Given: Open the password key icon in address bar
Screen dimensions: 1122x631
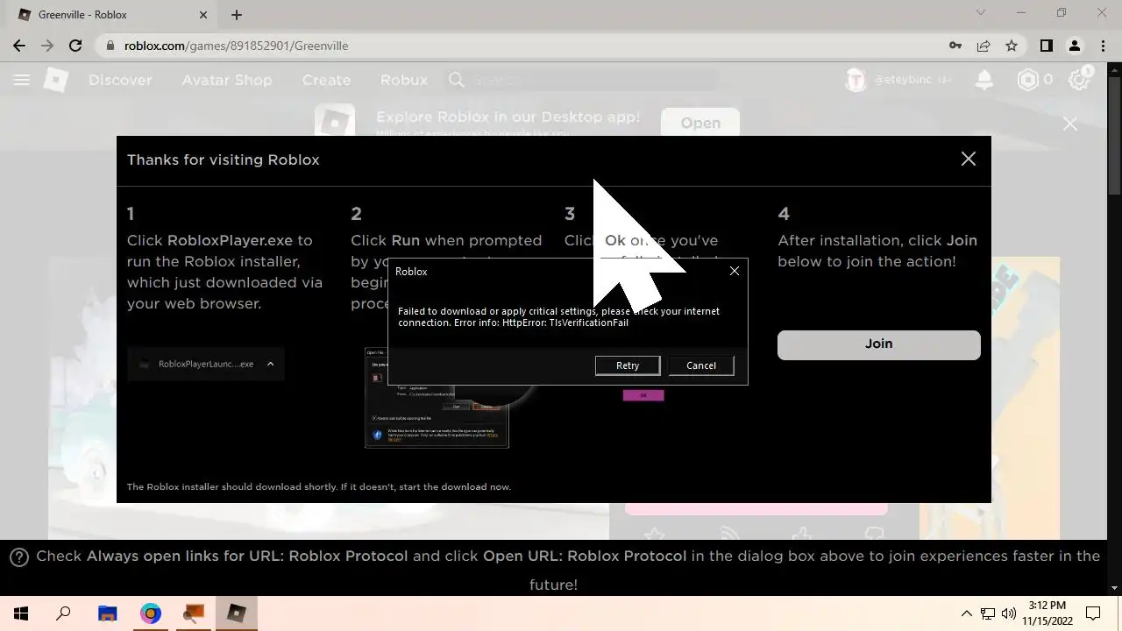Looking at the screenshot, I should click(x=955, y=46).
